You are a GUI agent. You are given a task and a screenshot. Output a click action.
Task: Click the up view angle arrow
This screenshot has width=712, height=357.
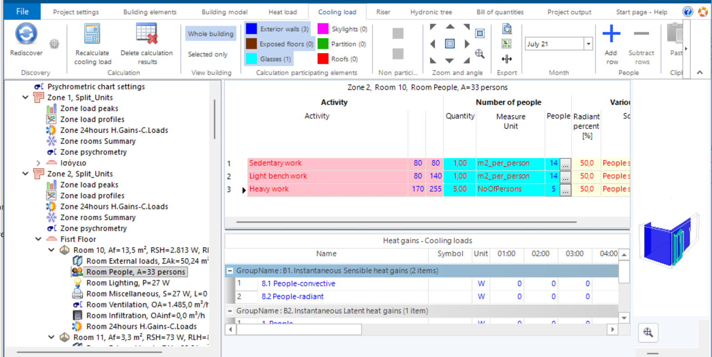[450, 27]
